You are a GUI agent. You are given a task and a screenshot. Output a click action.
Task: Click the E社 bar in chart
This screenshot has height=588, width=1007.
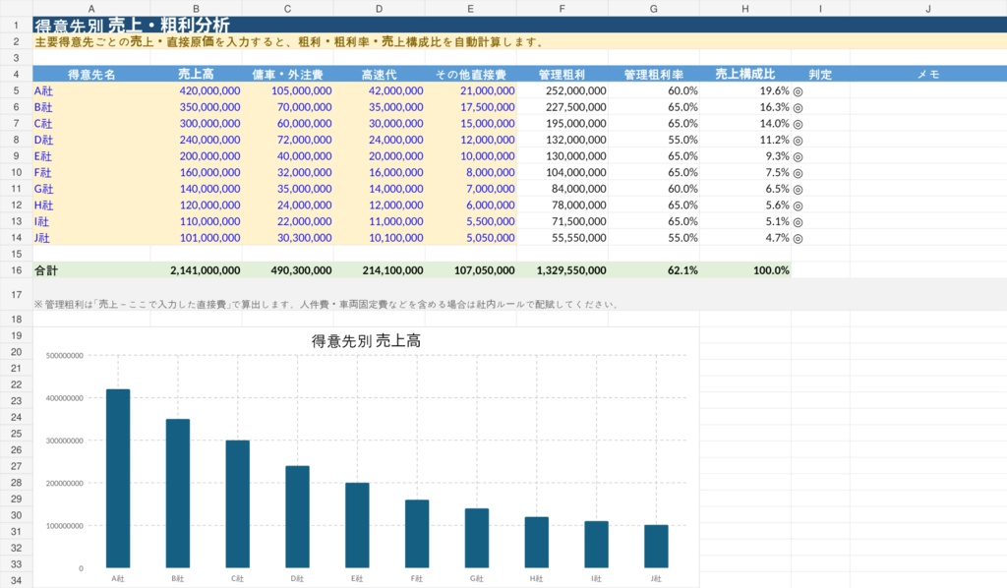(357, 525)
